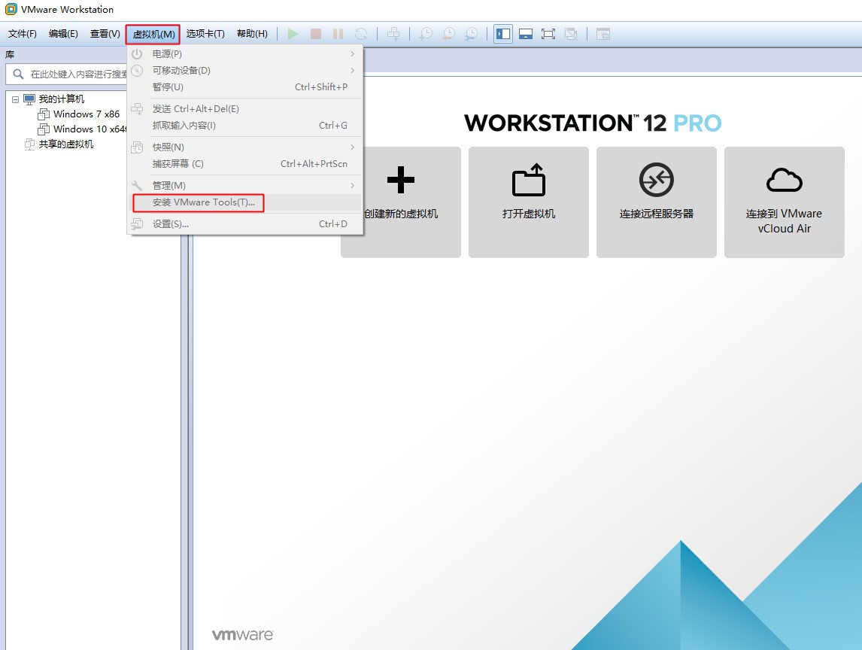This screenshot has height=650, width=862.
Task: Close the open 虚拟机(M) menu
Action: point(153,35)
